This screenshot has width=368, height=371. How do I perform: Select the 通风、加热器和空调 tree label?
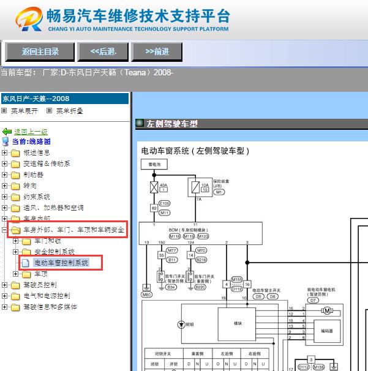[53, 208]
